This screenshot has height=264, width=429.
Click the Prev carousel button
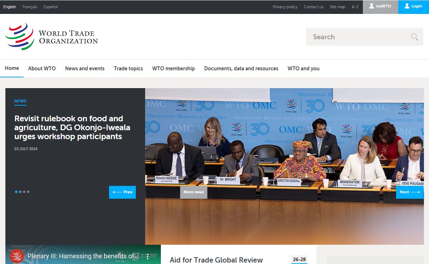click(x=122, y=192)
